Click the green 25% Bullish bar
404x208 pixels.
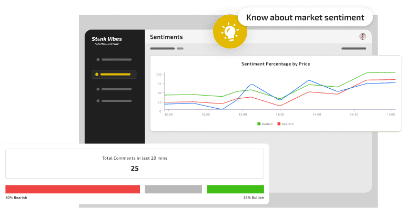[x=235, y=189]
